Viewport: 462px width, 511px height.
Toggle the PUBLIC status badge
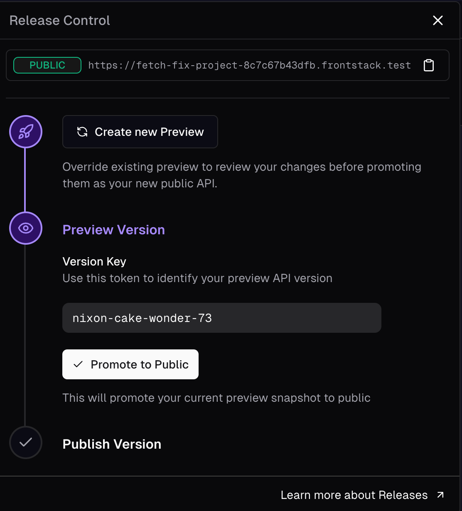pyautogui.click(x=47, y=65)
